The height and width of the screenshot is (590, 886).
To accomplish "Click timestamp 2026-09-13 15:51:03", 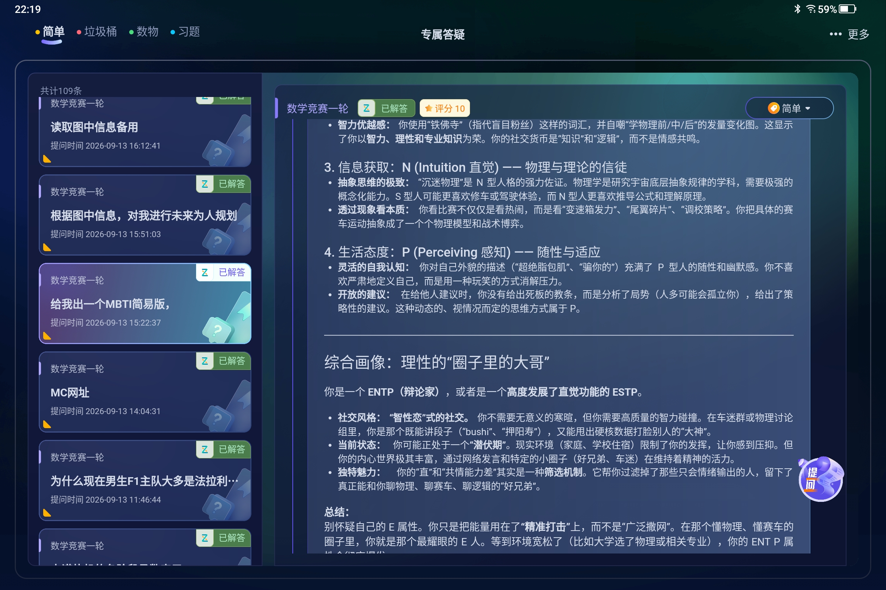I will 123,234.
